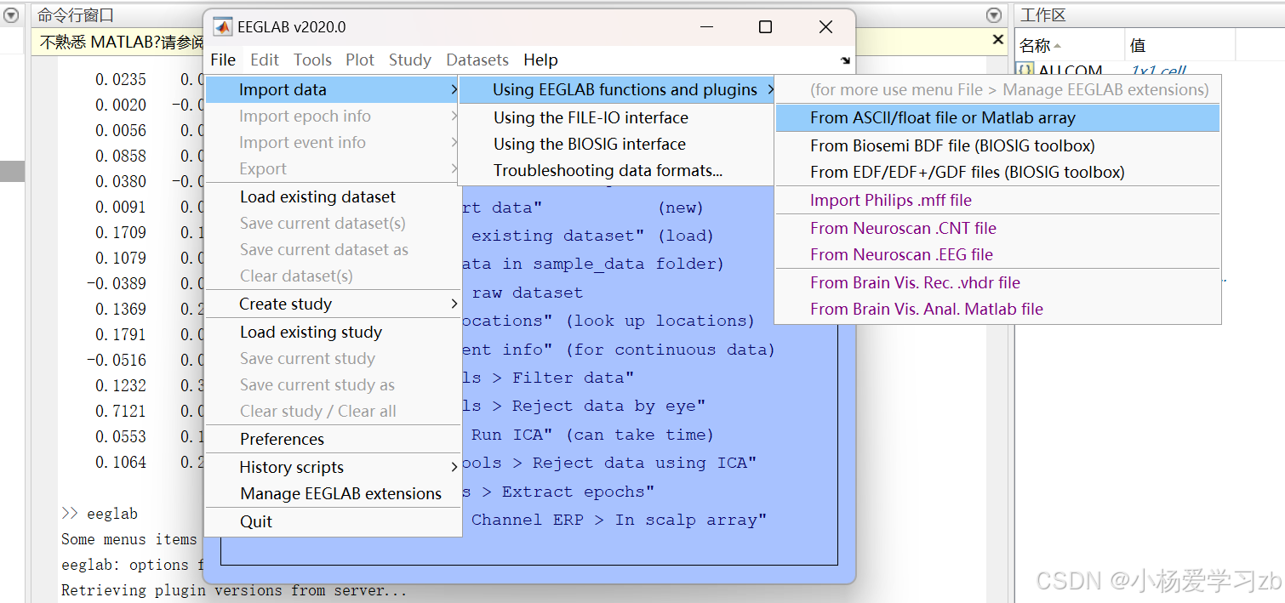Open the File menu in EEGLAB
This screenshot has height=603, width=1285.
[x=223, y=60]
